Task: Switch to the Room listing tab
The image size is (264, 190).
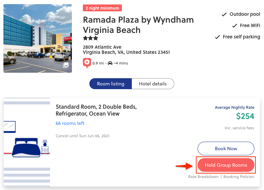Action: click(x=111, y=84)
